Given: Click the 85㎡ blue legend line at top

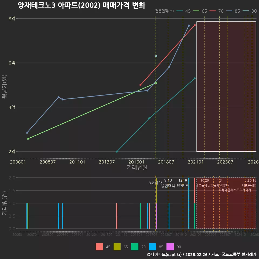Looking at the screenshot, I should click(229, 11).
